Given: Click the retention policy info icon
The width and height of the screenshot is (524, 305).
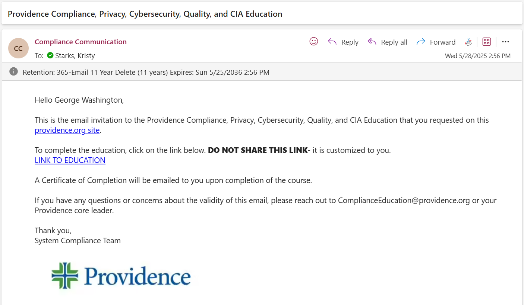Looking at the screenshot, I should (14, 72).
